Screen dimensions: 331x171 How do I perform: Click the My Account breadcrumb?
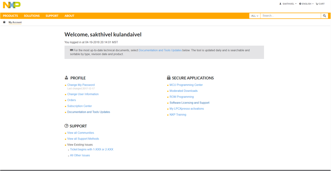click(15, 22)
